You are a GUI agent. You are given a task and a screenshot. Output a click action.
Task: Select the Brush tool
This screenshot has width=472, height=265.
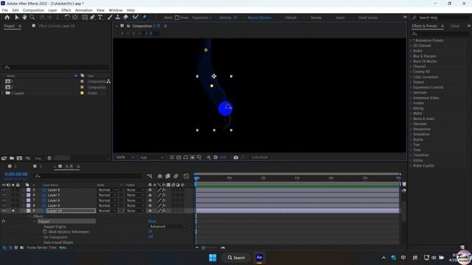110,18
